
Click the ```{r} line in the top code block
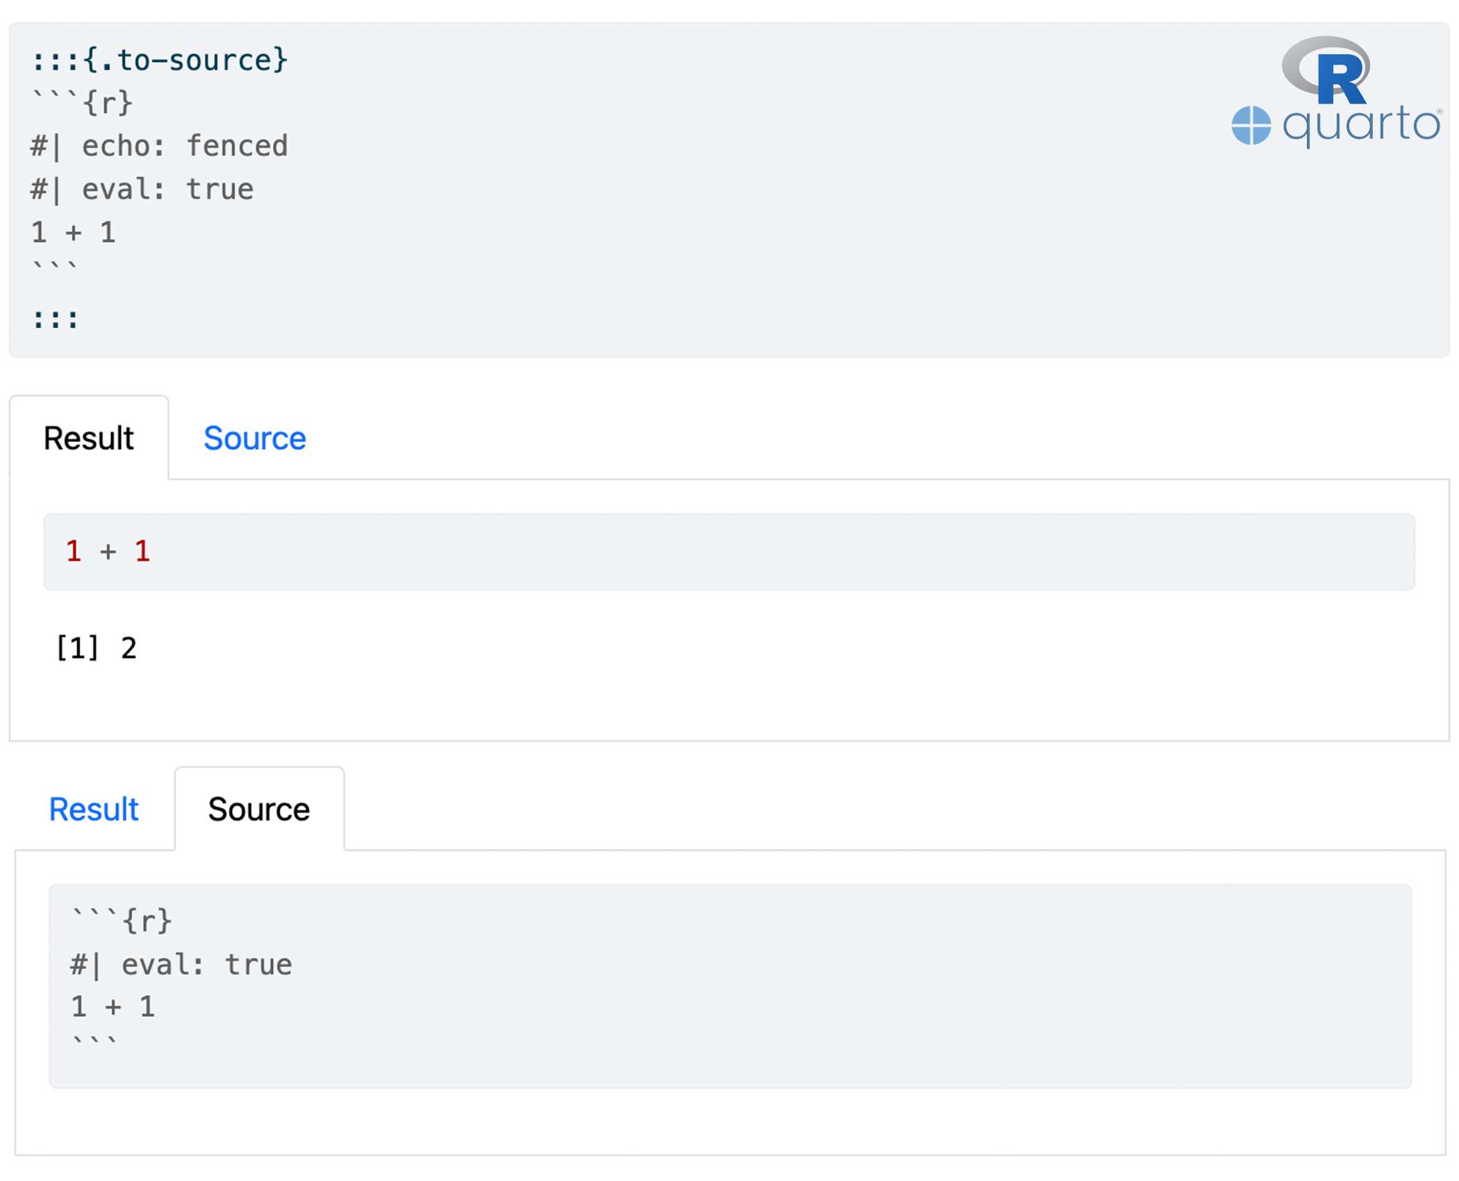click(82, 103)
